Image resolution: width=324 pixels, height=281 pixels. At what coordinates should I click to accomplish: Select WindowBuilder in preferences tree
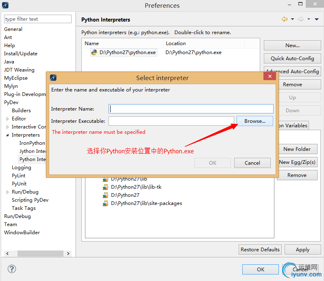pos(22,233)
